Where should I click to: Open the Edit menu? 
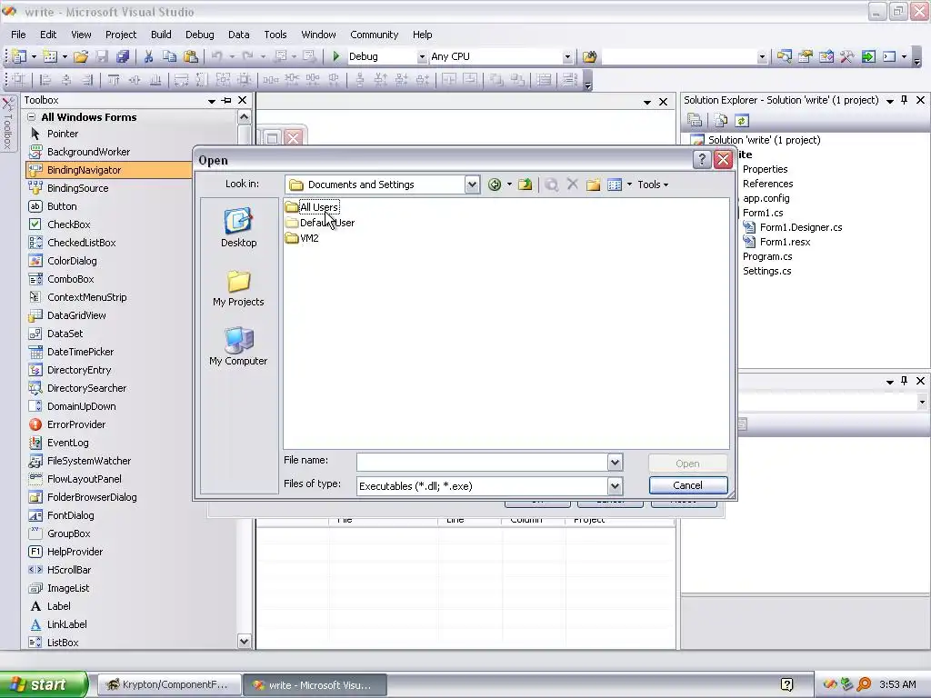(x=48, y=35)
